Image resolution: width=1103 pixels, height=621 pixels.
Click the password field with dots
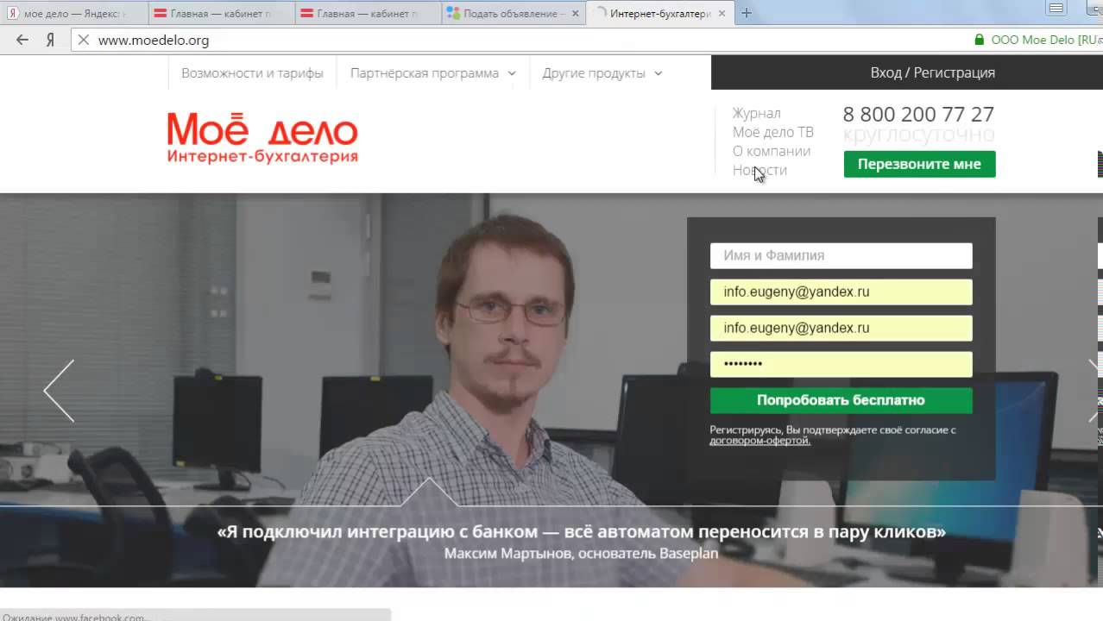coord(841,364)
